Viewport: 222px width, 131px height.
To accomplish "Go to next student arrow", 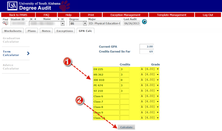I will [59, 19].
